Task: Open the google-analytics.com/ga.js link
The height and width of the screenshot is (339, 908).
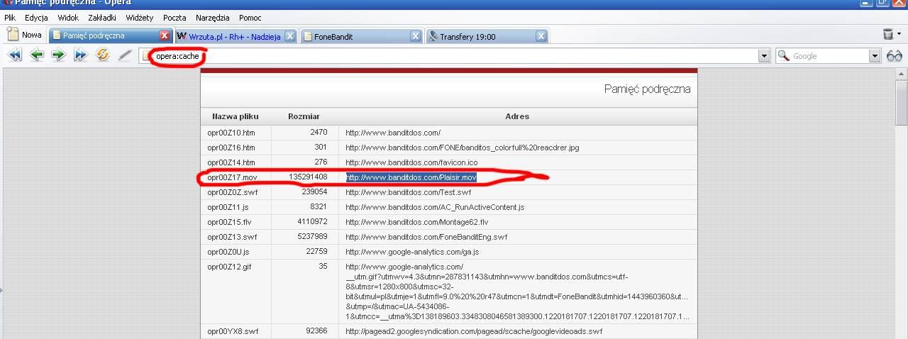Action: click(412, 252)
